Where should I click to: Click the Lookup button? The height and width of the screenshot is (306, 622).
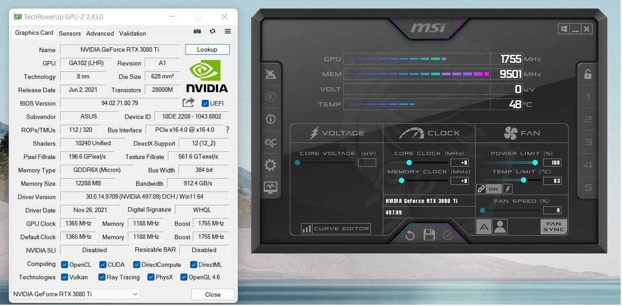pos(207,49)
